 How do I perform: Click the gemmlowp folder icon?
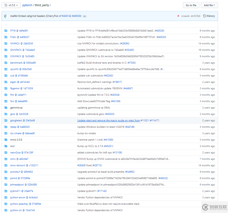[6, 108]
